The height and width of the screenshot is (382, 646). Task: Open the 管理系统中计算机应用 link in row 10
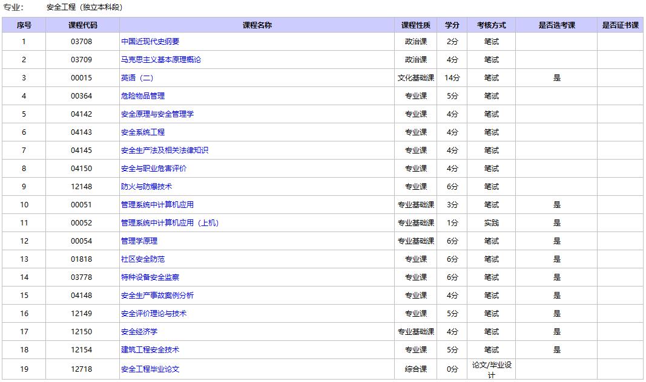point(157,204)
